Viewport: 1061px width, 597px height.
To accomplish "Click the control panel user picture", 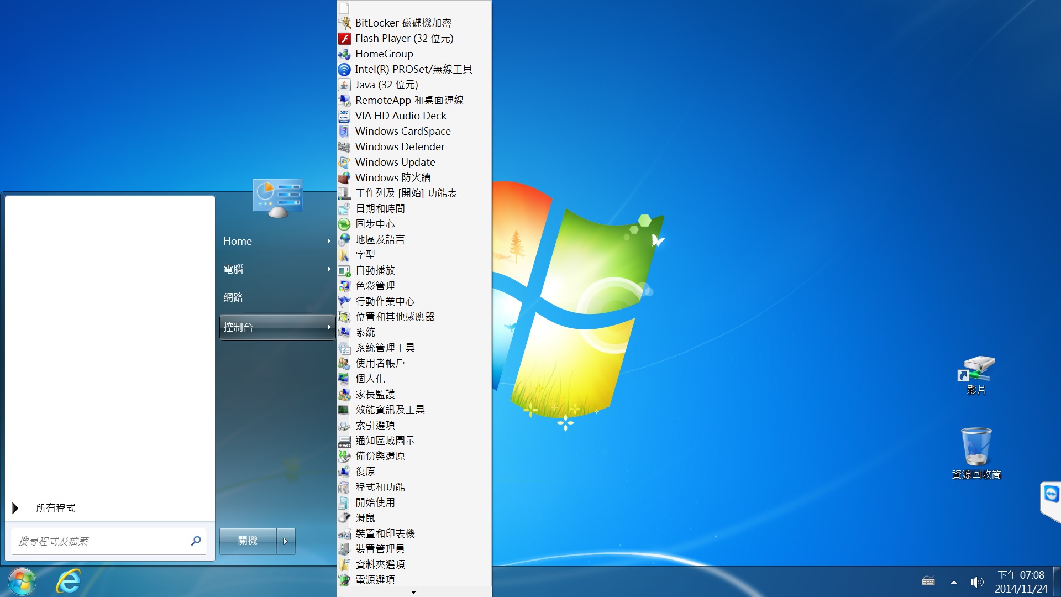I will 278,198.
